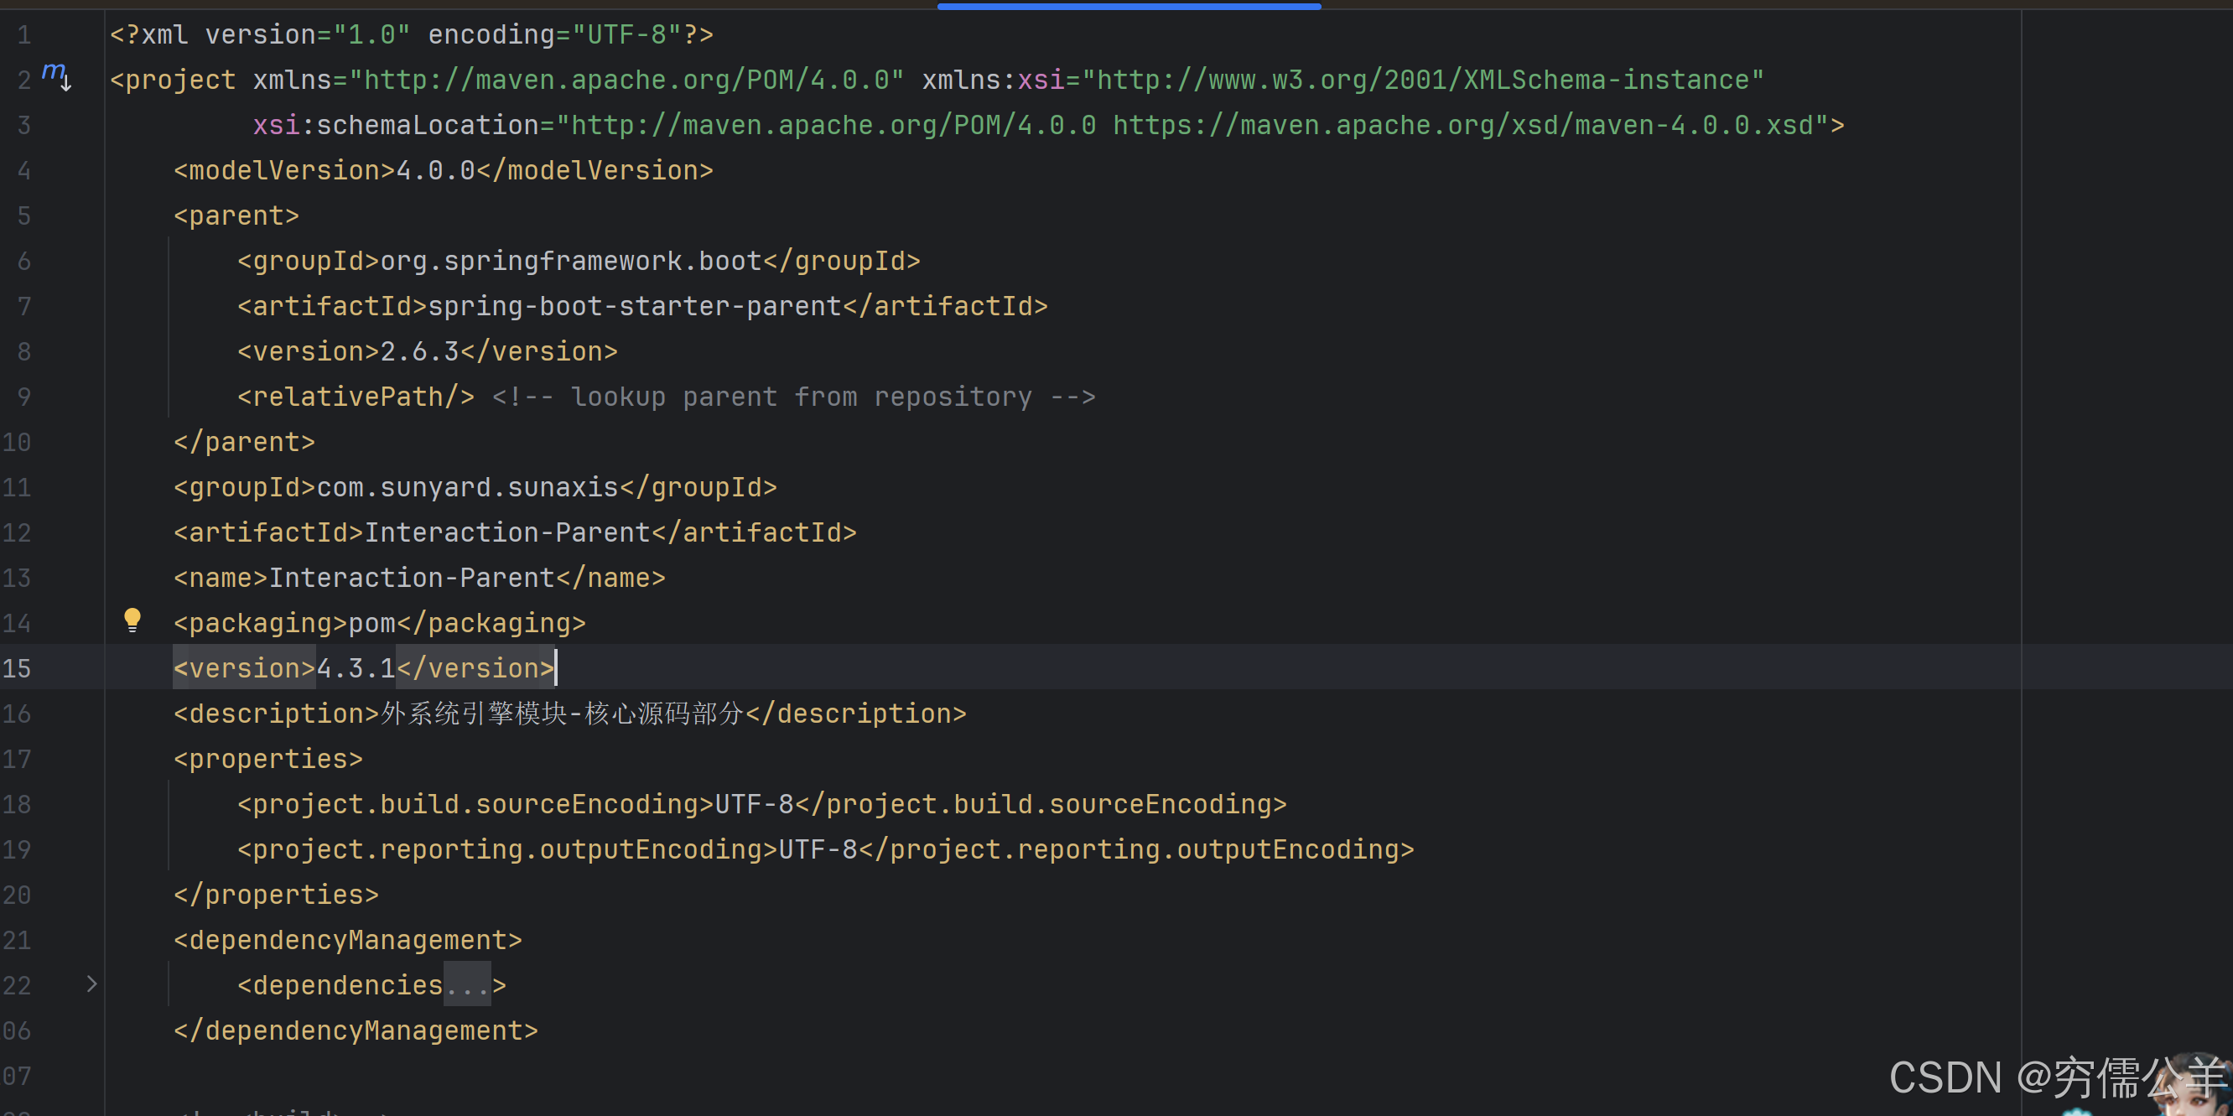Screen dimensions: 2233x1116
Task: Place cursor in version value 4.3.1
Action: [356, 668]
